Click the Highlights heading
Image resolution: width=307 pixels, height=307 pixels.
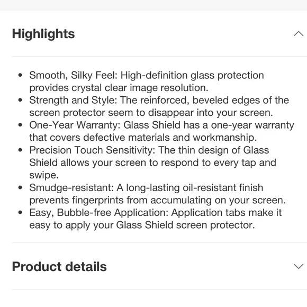point(43,34)
